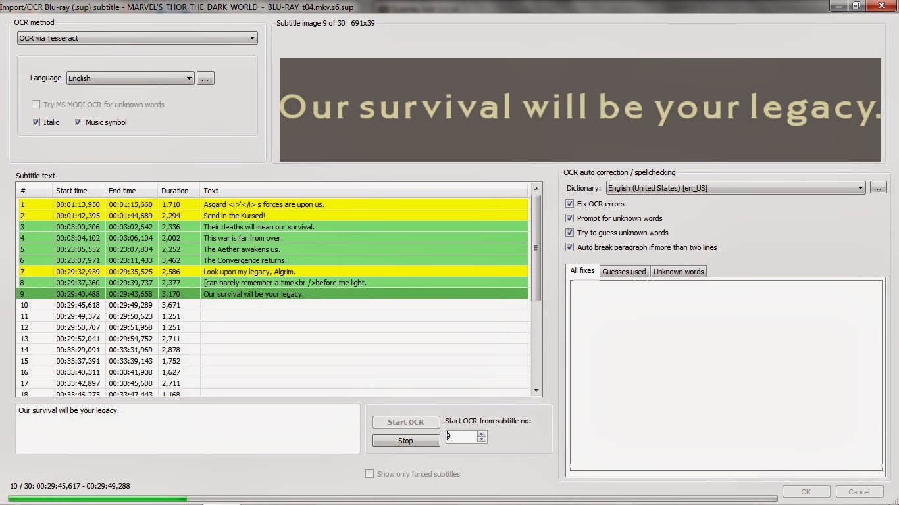
Task: Select row 'Our survival will be your legacy.'
Action: tap(272, 294)
